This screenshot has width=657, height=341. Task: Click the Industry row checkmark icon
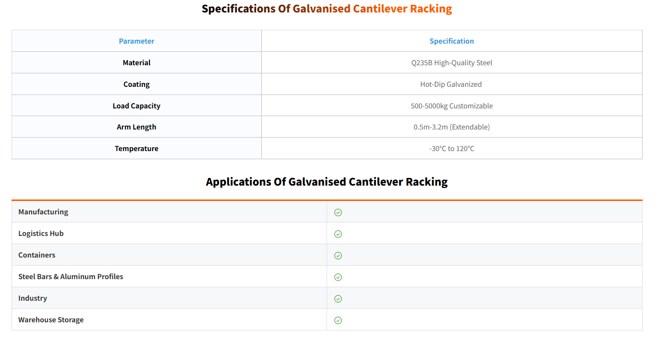338,299
